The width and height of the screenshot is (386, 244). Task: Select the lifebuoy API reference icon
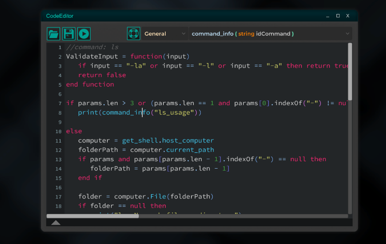133,33
